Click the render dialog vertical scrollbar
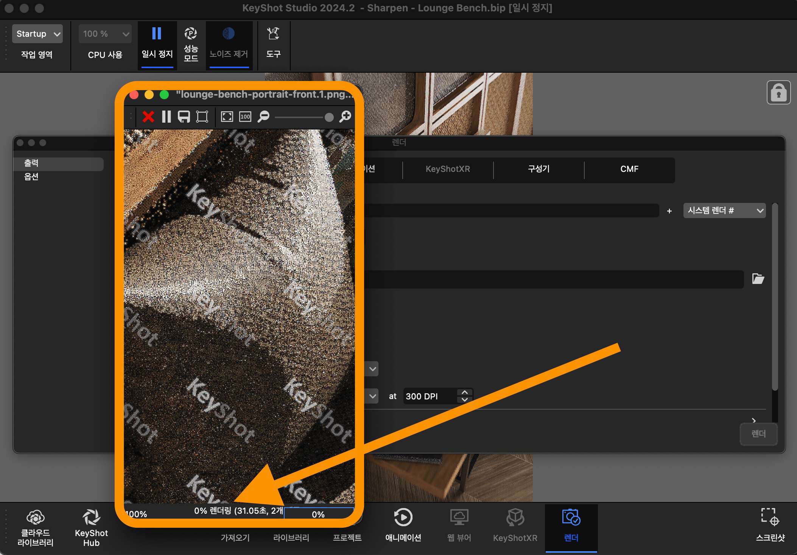Screen dimensions: 797x555 coord(775,297)
